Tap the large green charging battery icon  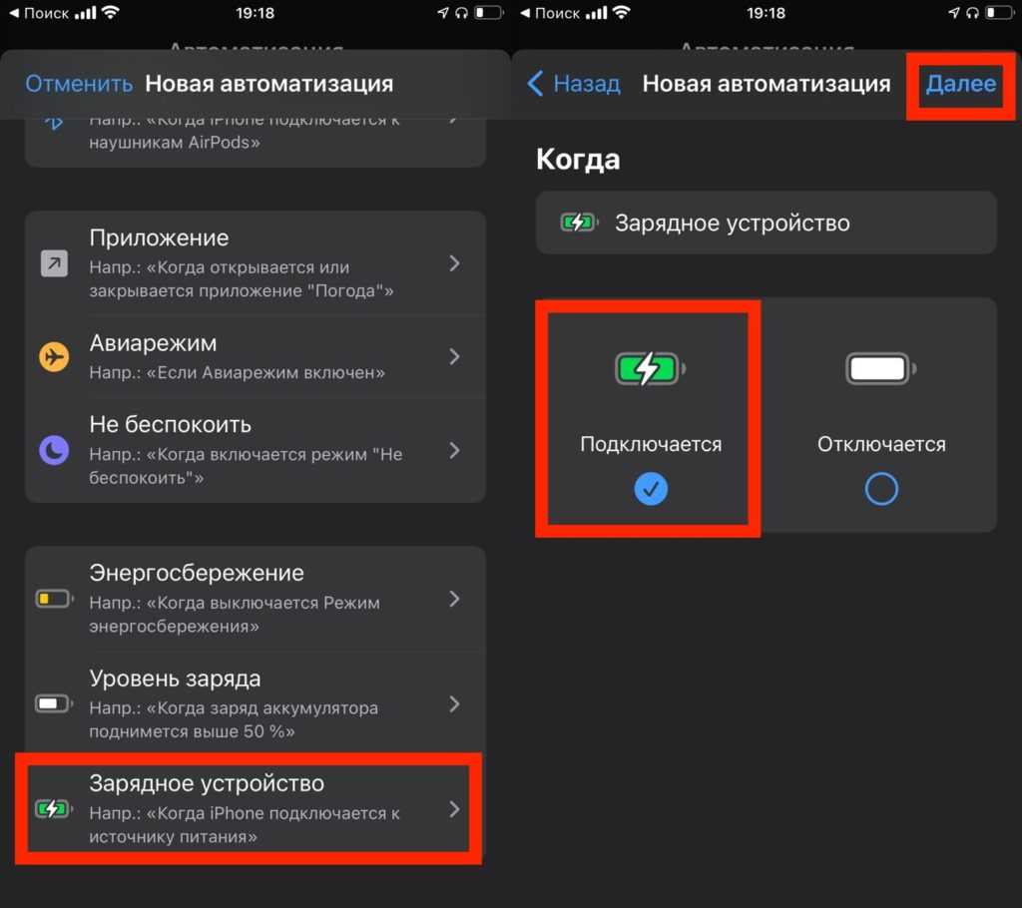(x=650, y=369)
